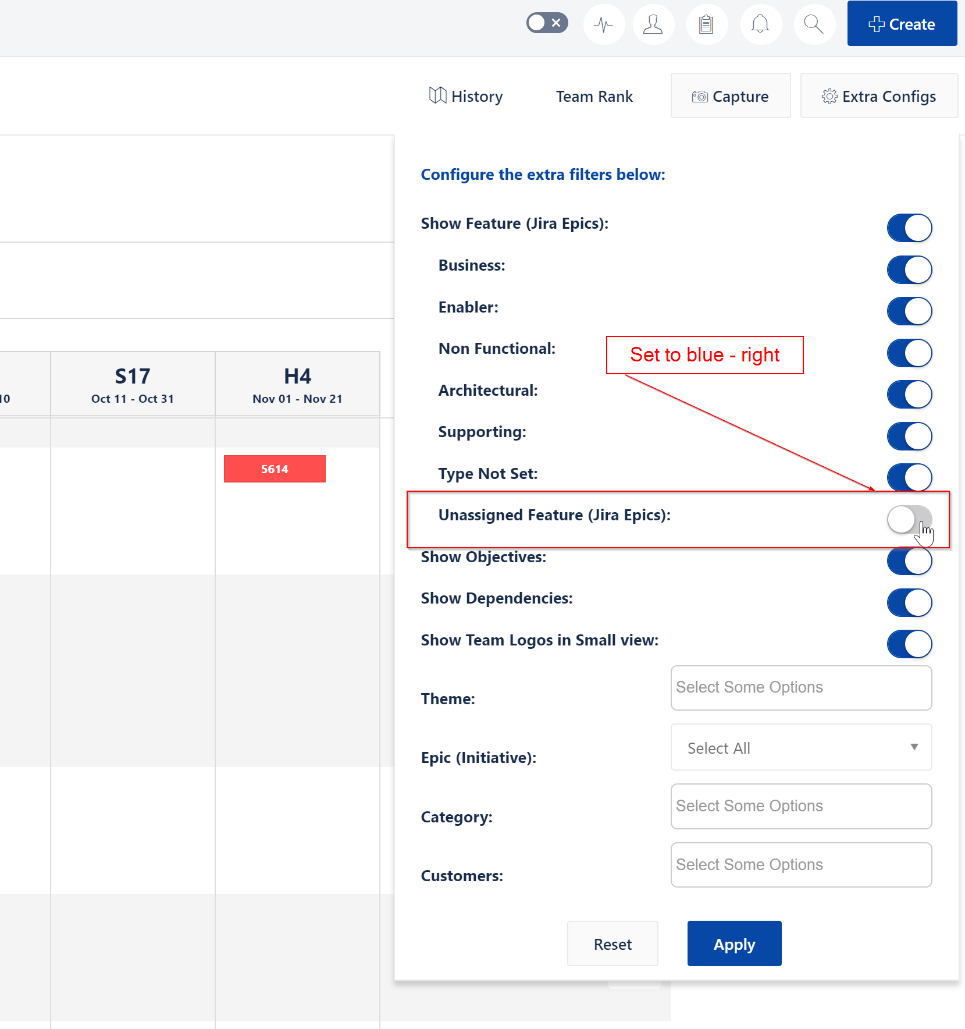Open the clipboard checklist icon
This screenshot has width=965, height=1029.
coord(706,24)
